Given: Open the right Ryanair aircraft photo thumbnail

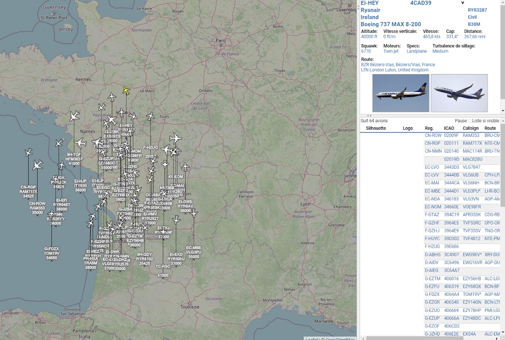Looking at the screenshot, I should (x=459, y=93).
